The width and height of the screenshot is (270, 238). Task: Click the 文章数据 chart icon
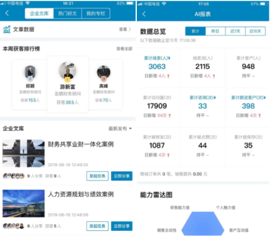pyautogui.click(x=7, y=29)
